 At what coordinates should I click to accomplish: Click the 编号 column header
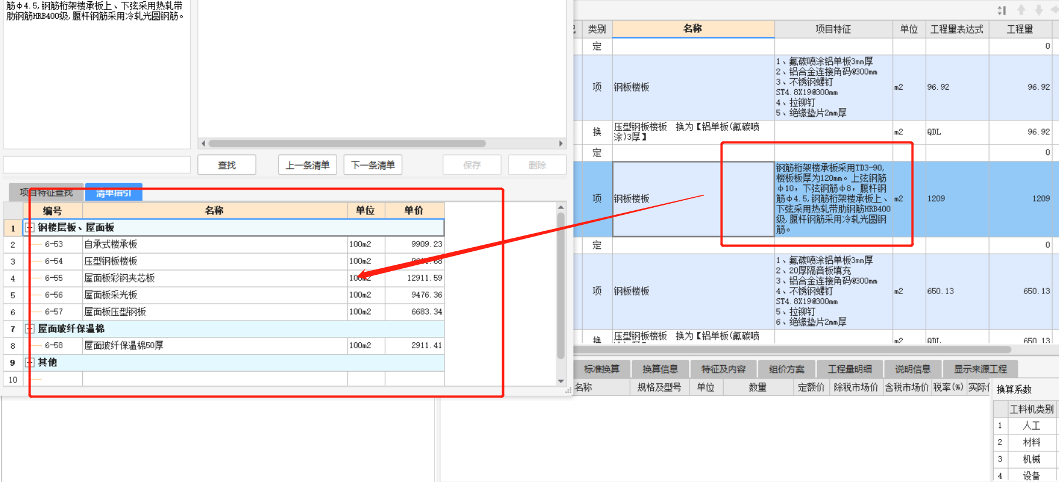coord(53,210)
